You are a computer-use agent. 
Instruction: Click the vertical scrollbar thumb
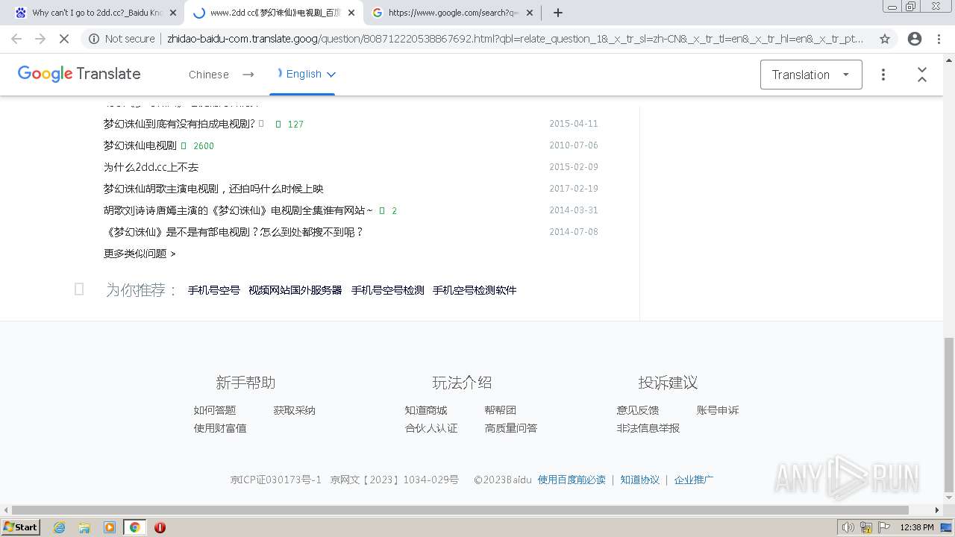948,414
